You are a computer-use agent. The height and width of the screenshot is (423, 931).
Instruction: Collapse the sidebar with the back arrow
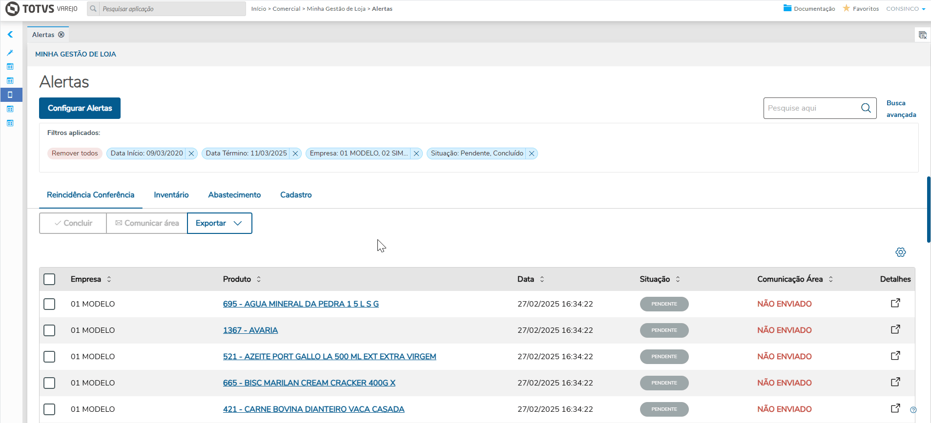click(10, 35)
